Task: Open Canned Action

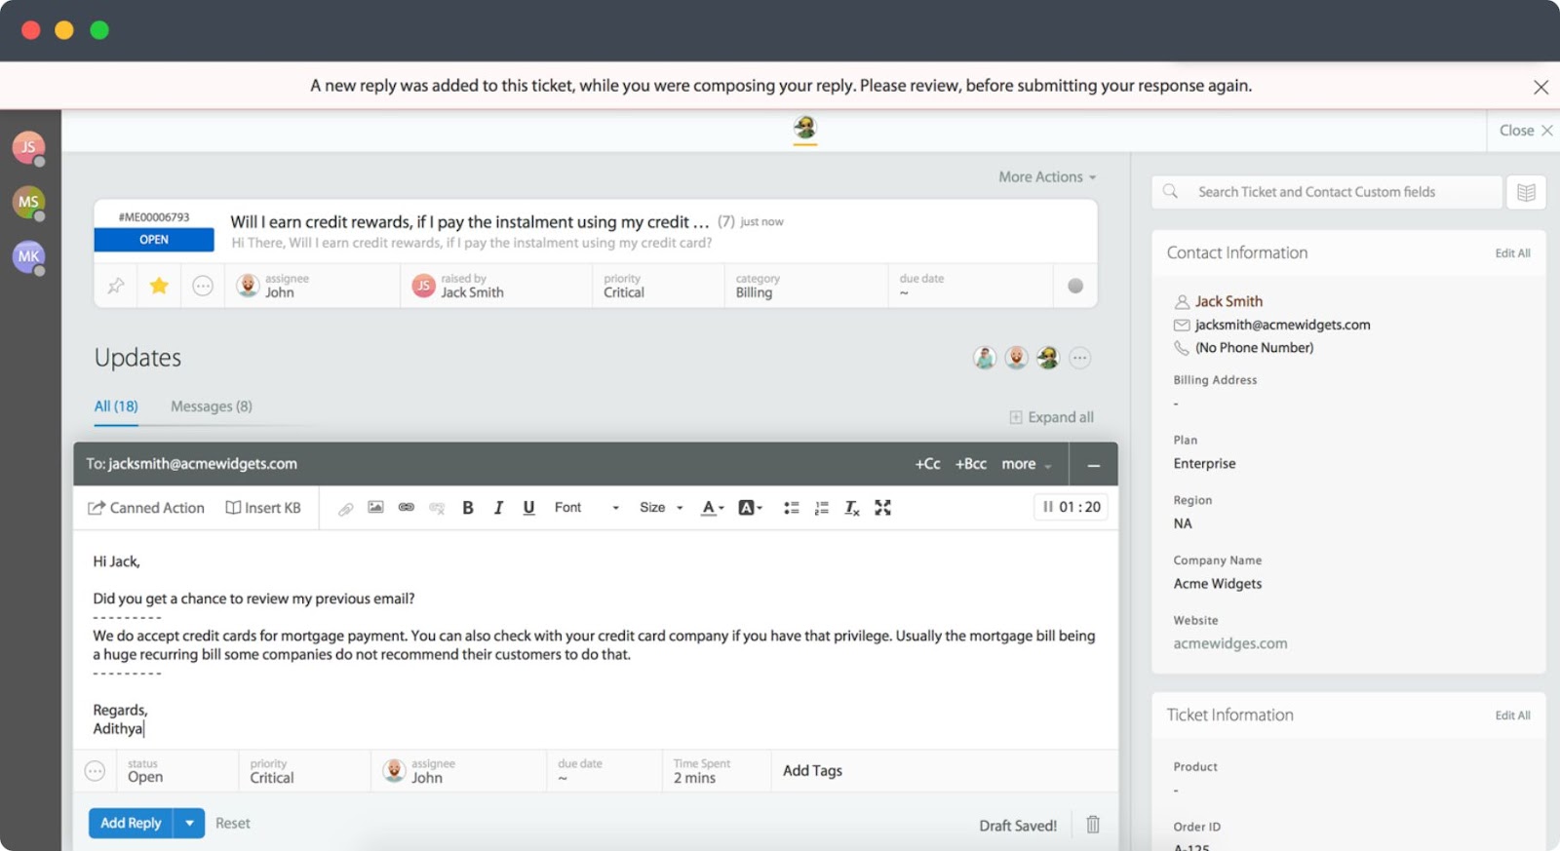Action: point(146,508)
